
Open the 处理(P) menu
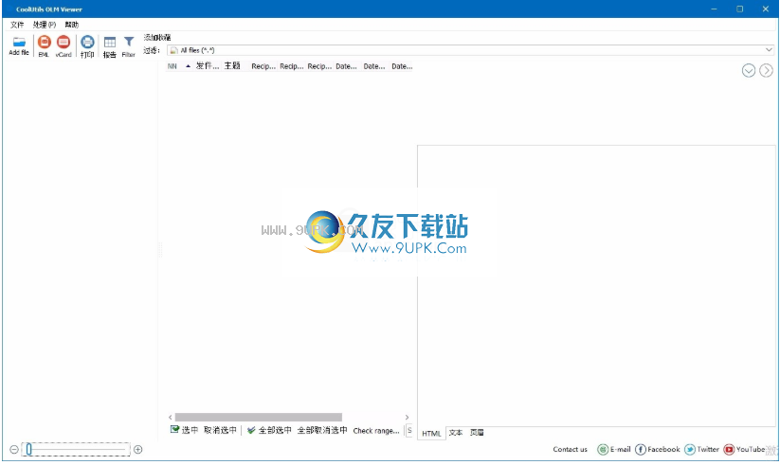point(45,25)
